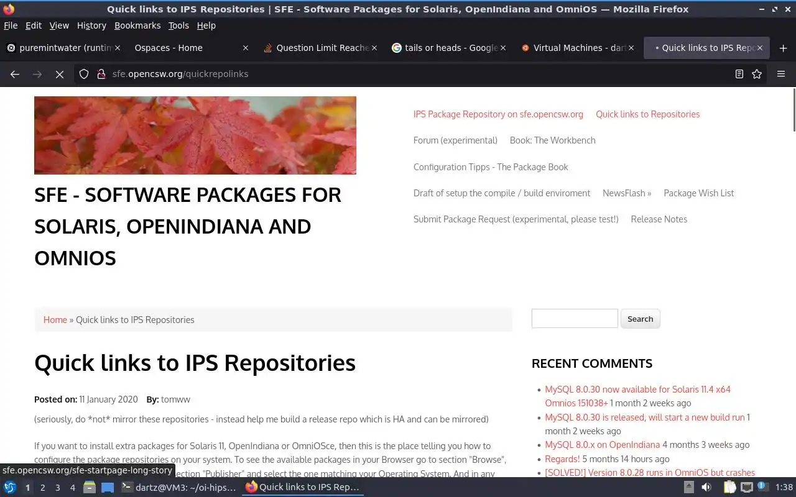Close the Ospaces - Home tab
Viewport: 796px width, 497px height.
pyautogui.click(x=245, y=48)
